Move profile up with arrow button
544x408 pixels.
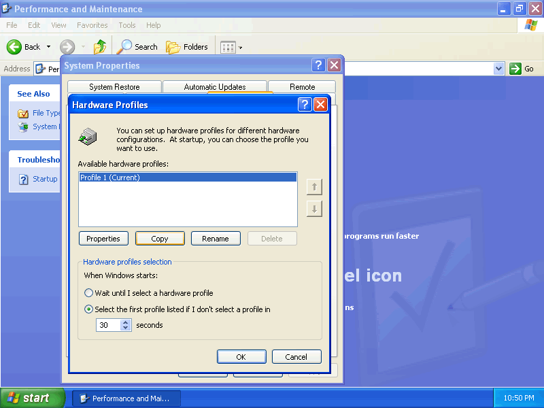(314, 187)
